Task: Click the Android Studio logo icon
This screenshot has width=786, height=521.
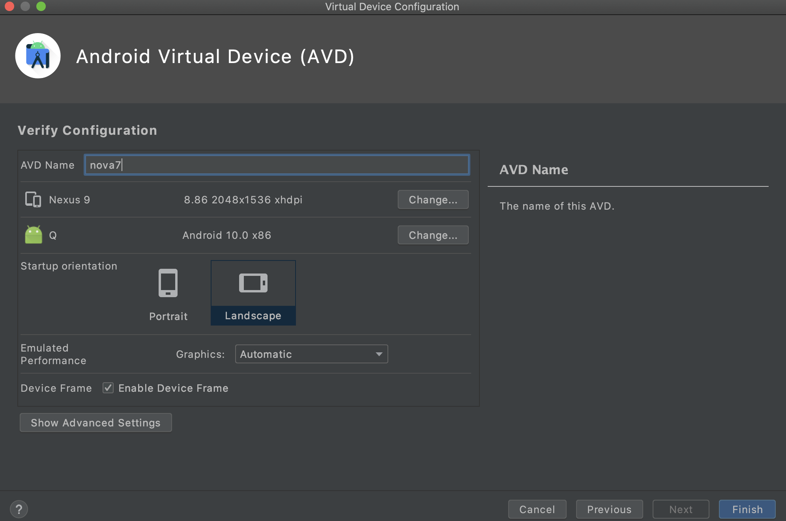Action: pos(38,56)
